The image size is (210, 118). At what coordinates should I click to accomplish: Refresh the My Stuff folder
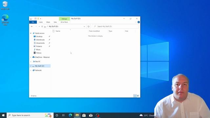click(x=89, y=27)
